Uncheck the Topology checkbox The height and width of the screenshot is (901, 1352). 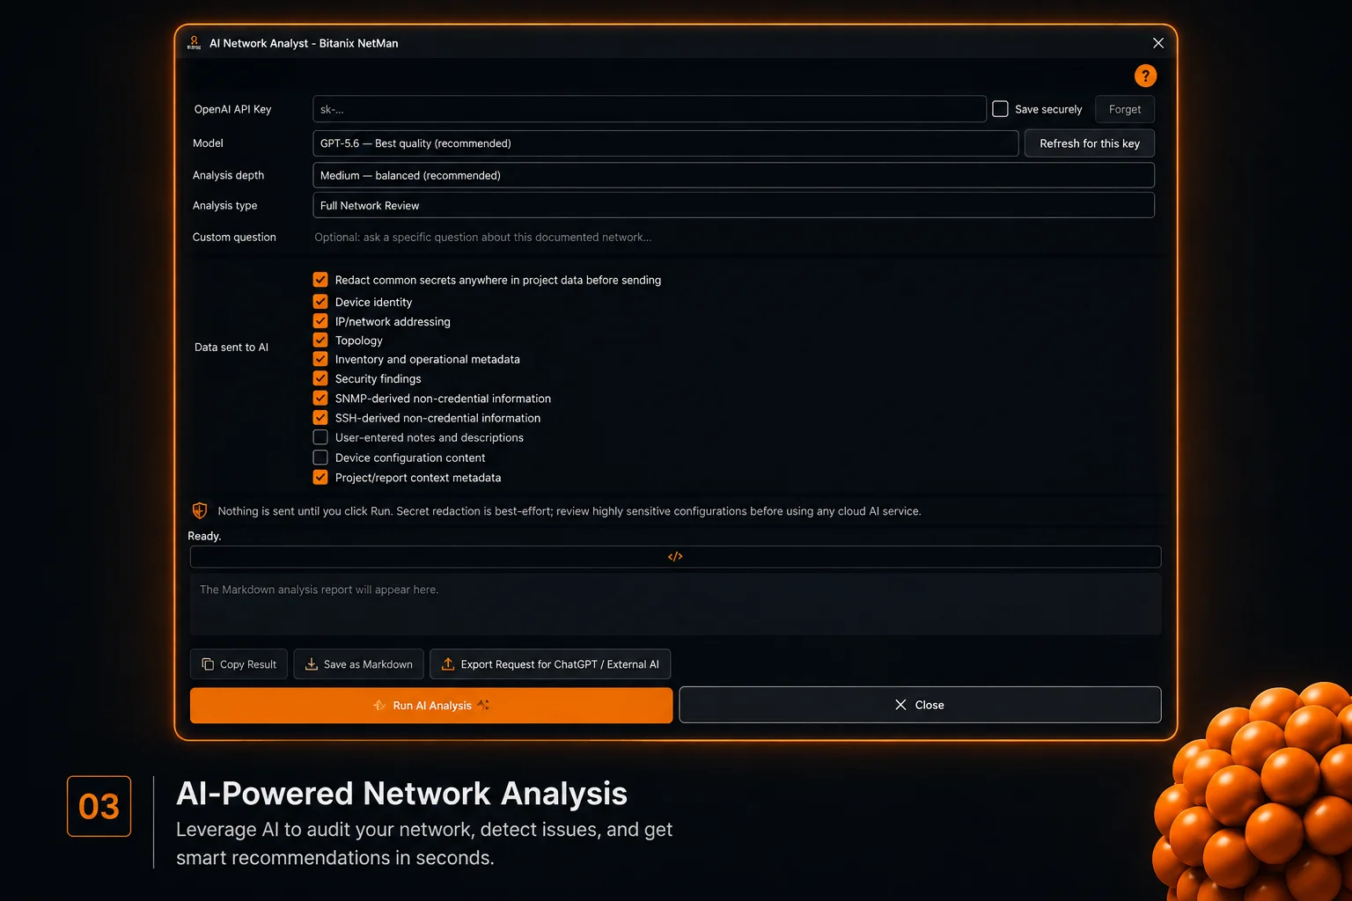(320, 341)
